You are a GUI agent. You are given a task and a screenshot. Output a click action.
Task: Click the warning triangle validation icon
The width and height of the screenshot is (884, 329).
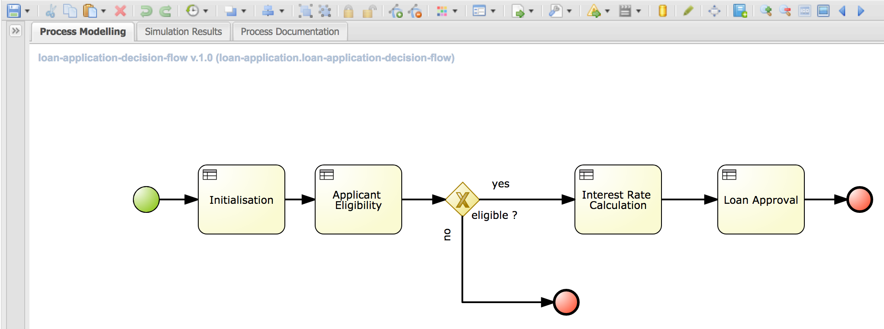click(594, 11)
